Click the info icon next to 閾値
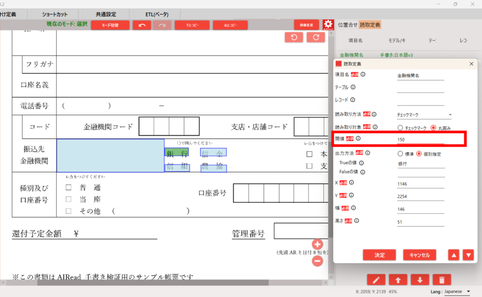Image resolution: width=482 pixels, height=297 pixels. coord(358,139)
